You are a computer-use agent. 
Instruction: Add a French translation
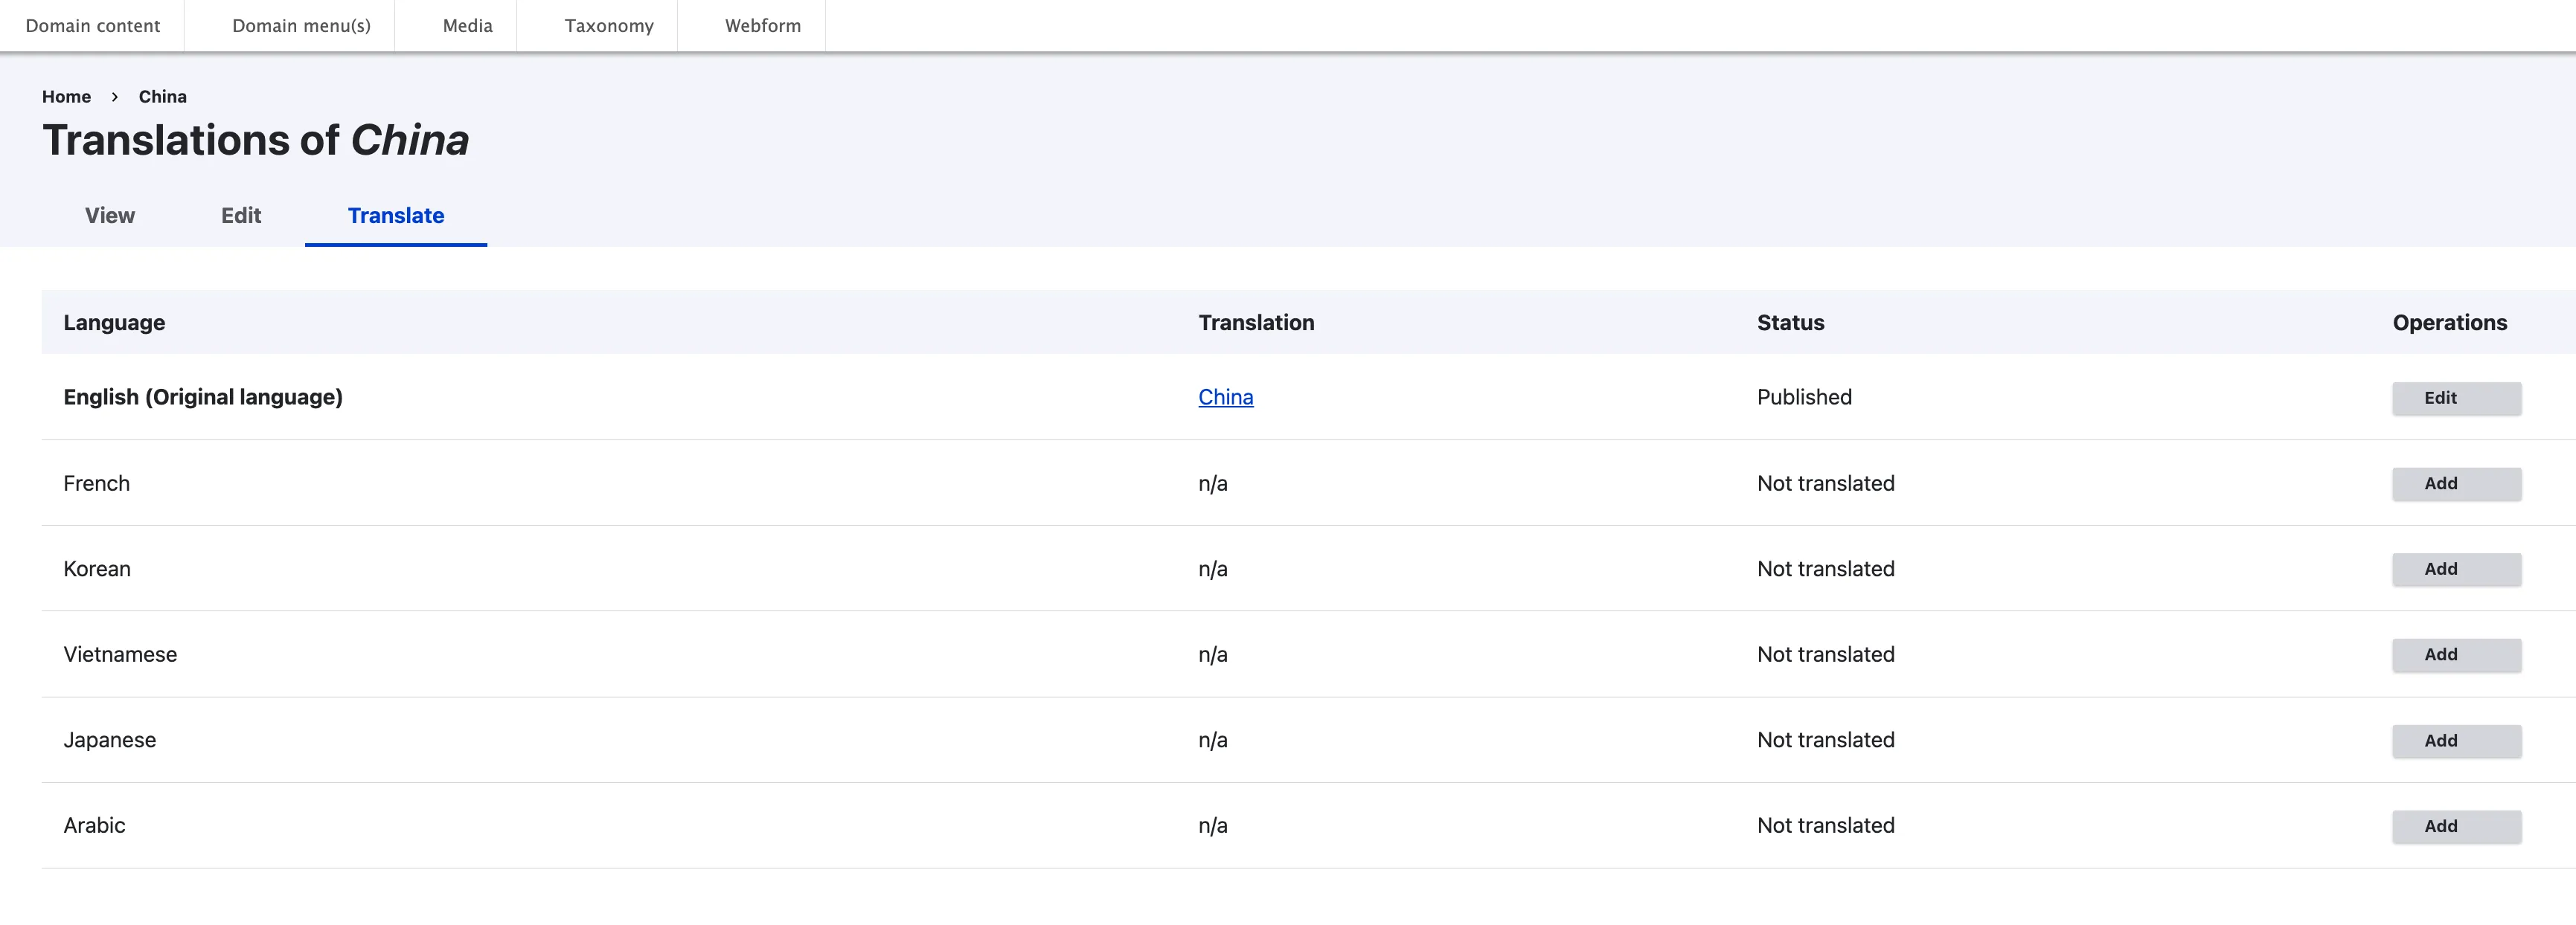click(2455, 483)
